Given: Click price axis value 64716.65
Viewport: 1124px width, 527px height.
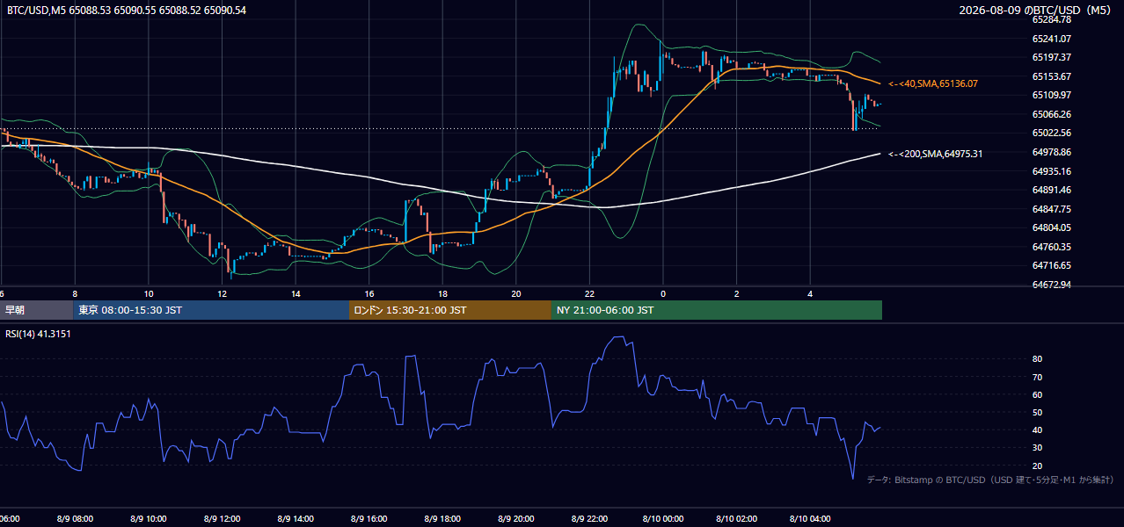Looking at the screenshot, I should 1052,265.
